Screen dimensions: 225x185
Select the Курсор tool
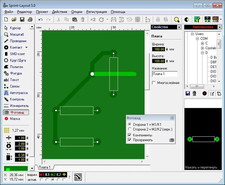click(16, 28)
